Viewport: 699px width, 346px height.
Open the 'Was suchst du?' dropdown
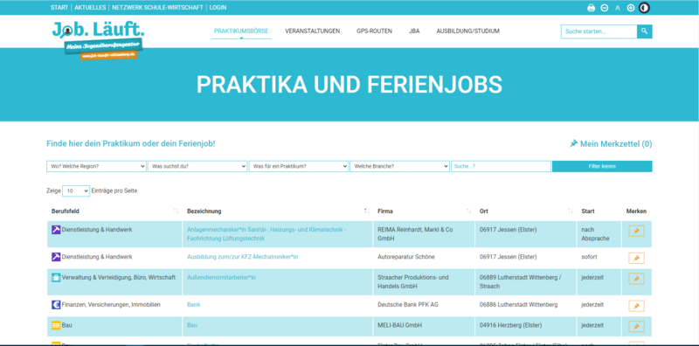tap(197, 166)
